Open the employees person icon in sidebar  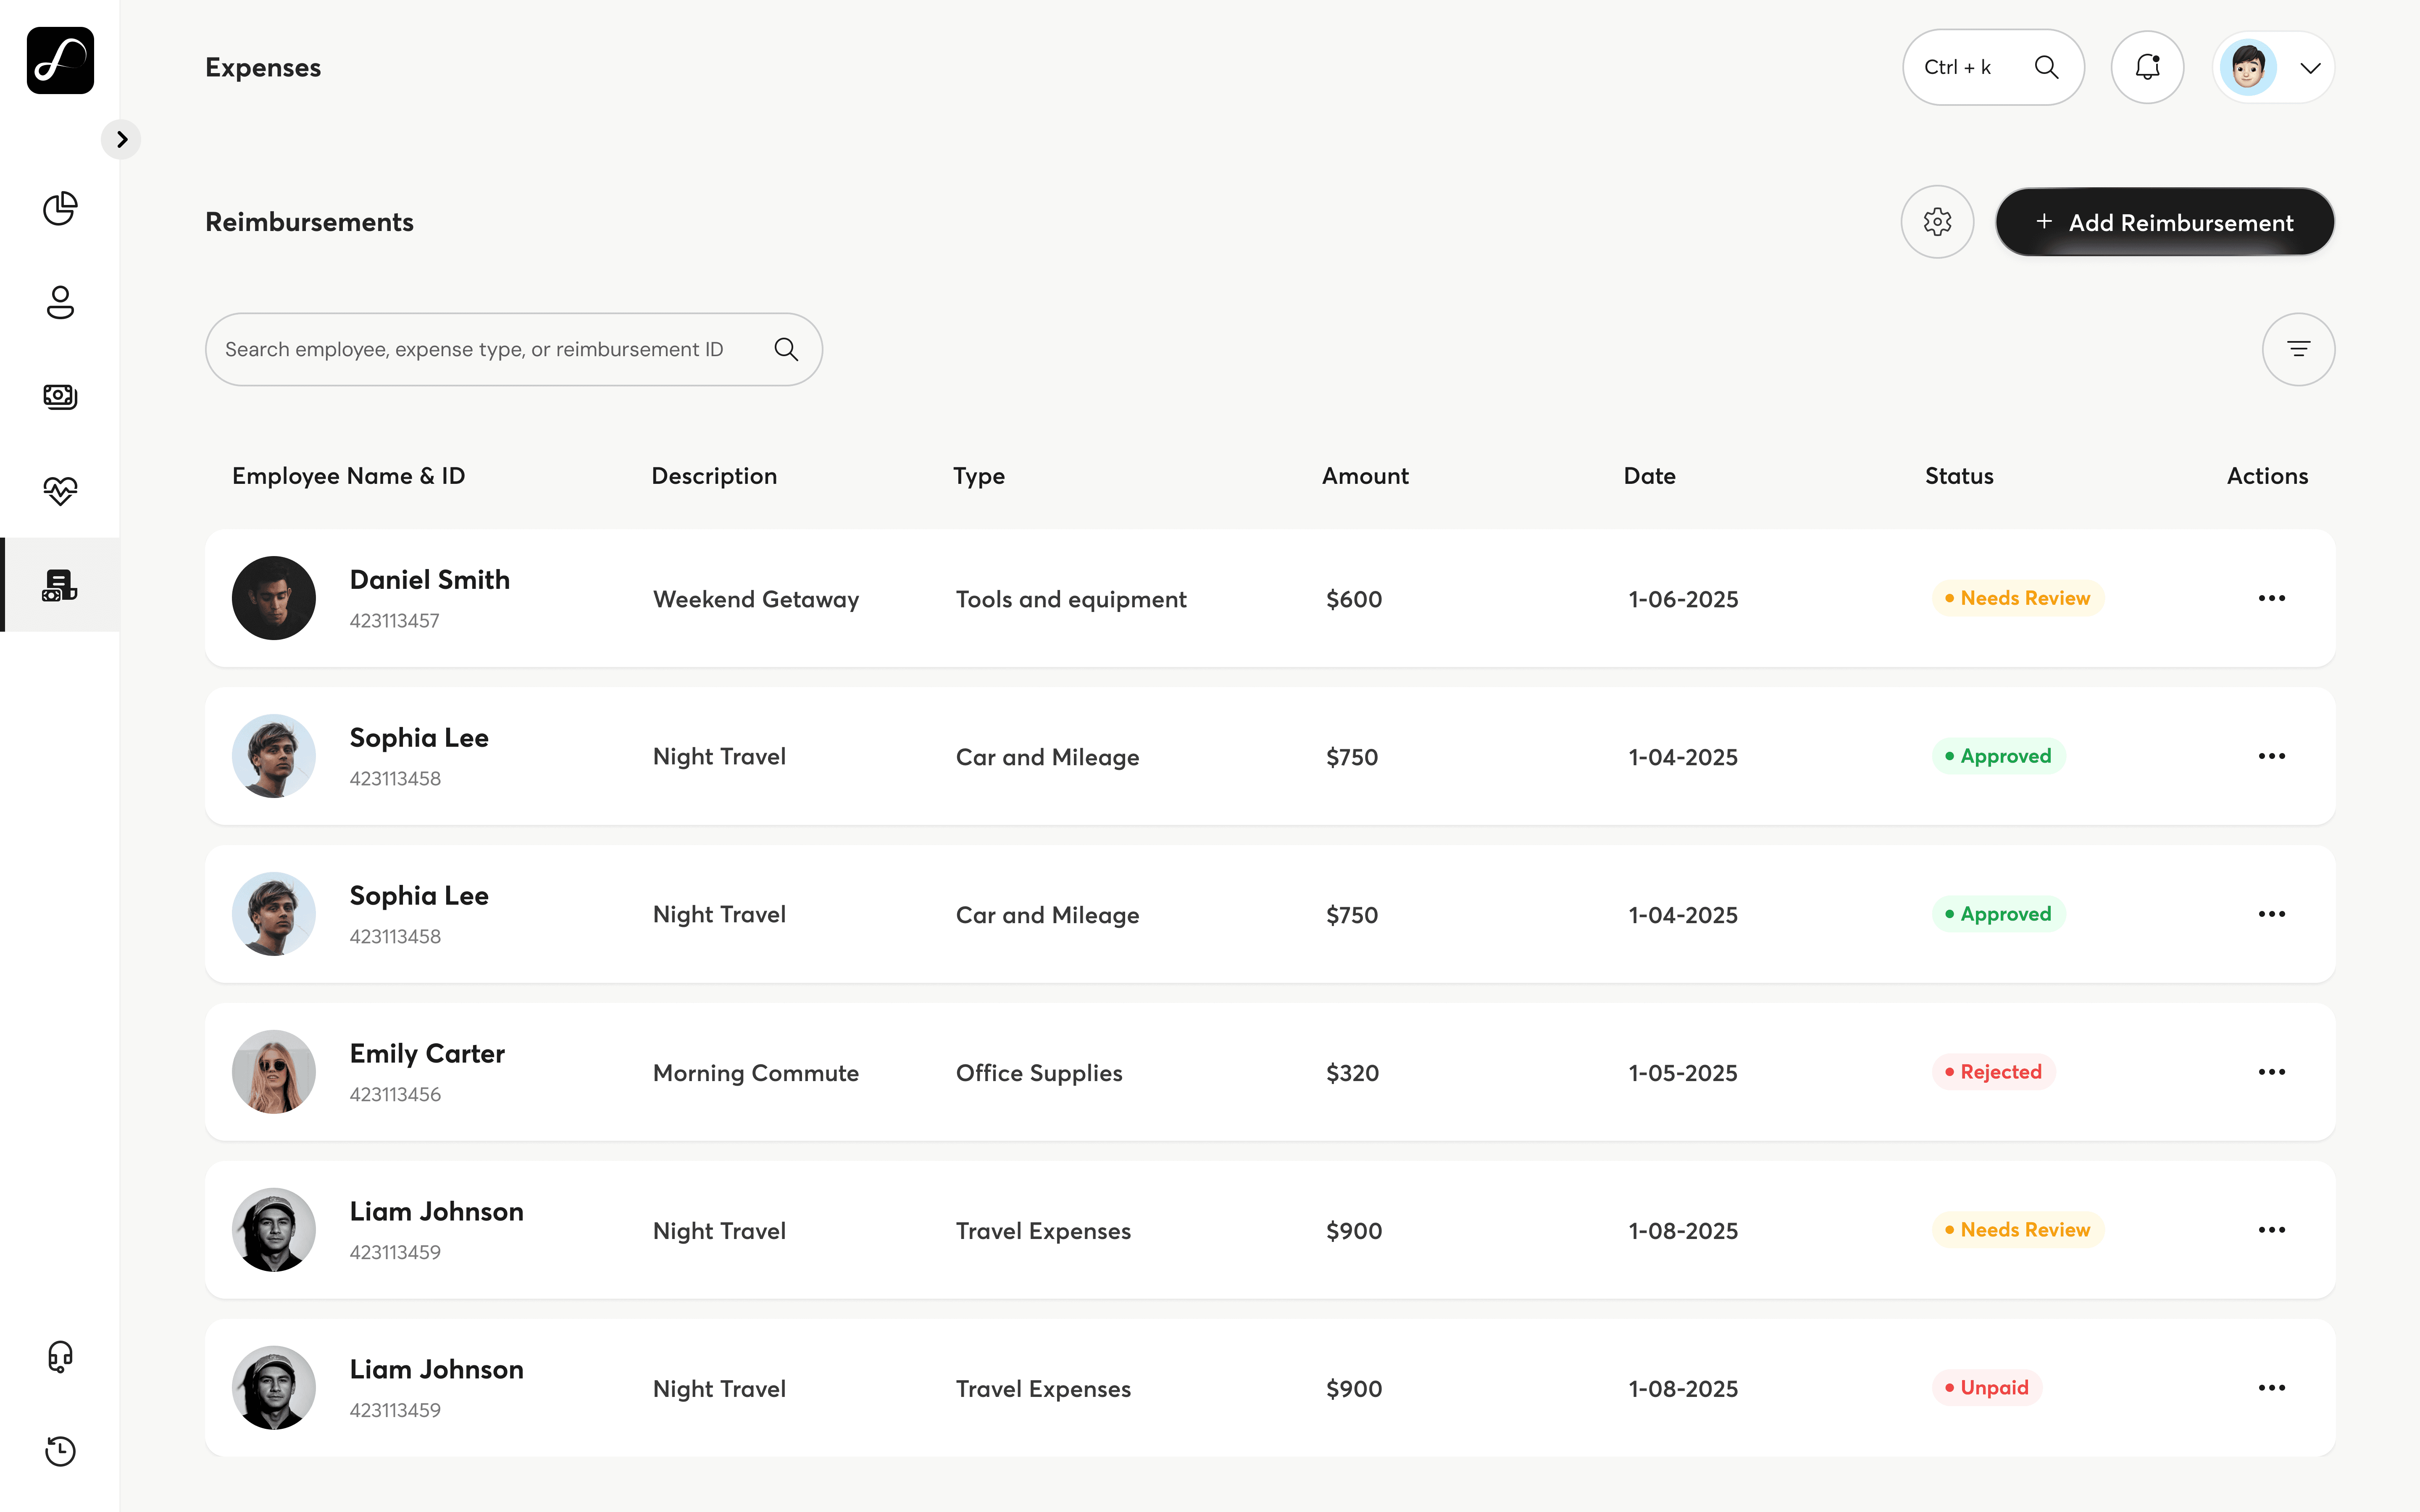[x=60, y=302]
